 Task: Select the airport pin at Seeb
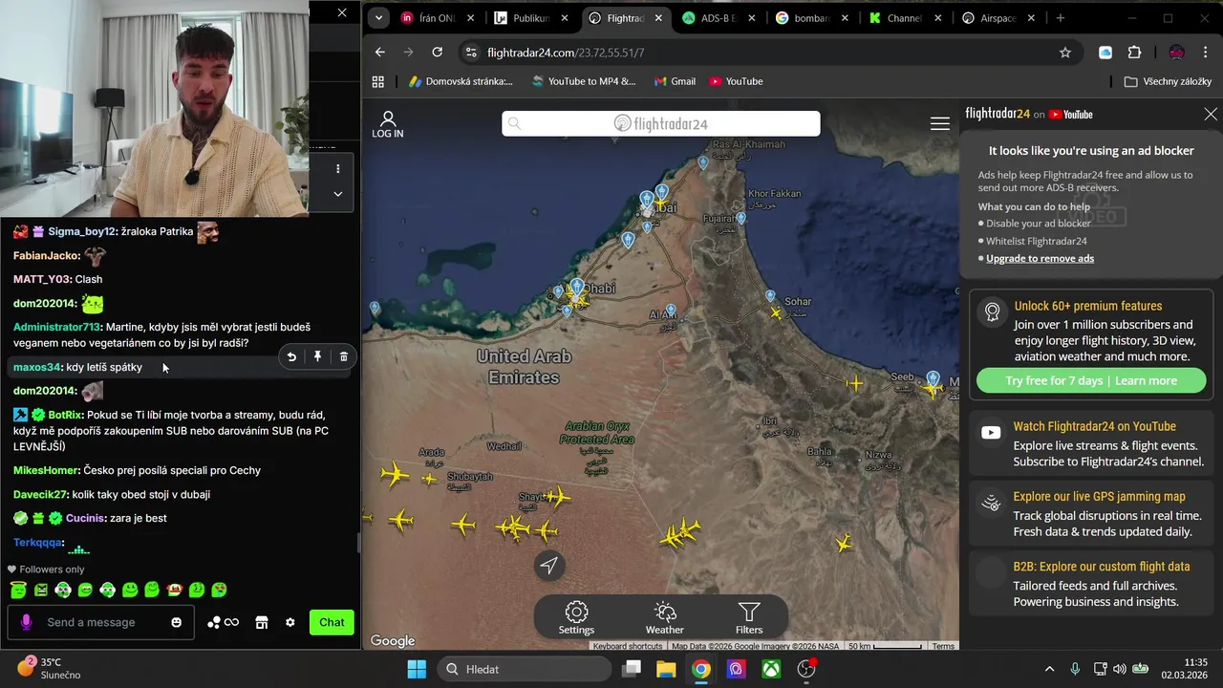(933, 379)
